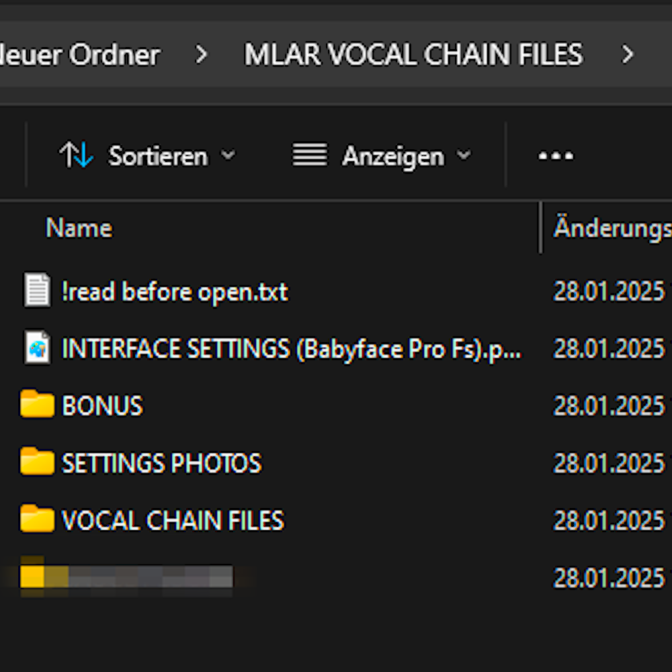
Task: Select MLAR VOCAL CHAIN FILES breadcrumb
Action: pos(413,55)
